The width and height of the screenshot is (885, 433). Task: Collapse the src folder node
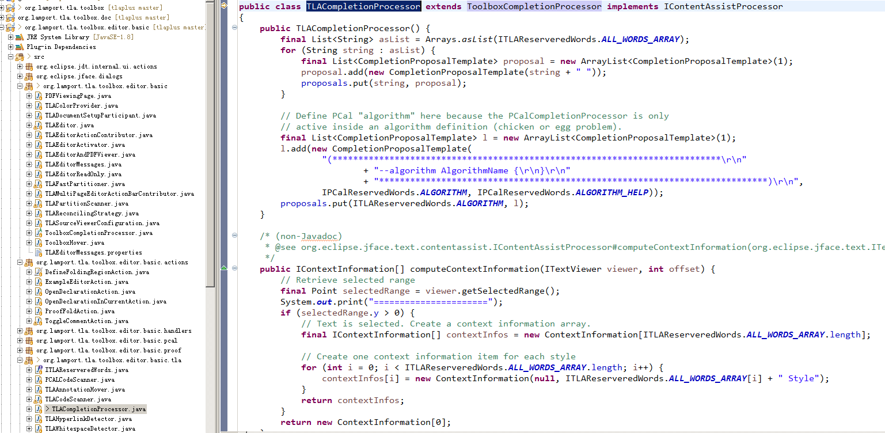10,56
